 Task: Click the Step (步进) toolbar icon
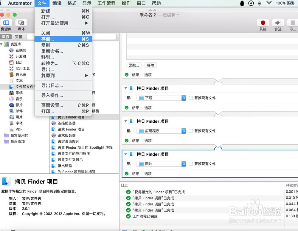[278, 23]
